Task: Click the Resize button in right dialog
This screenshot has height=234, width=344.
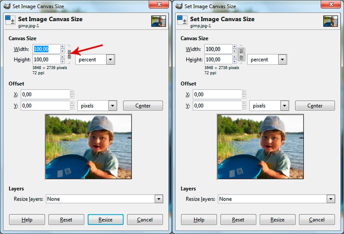Action: click(277, 219)
